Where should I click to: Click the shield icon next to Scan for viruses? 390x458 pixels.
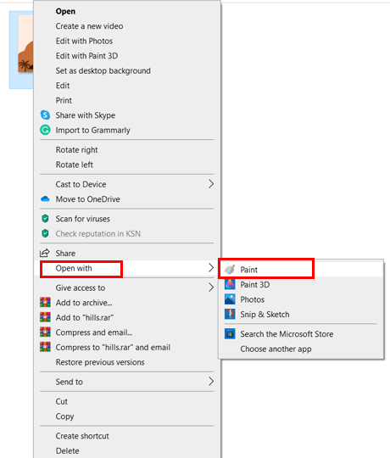point(45,219)
